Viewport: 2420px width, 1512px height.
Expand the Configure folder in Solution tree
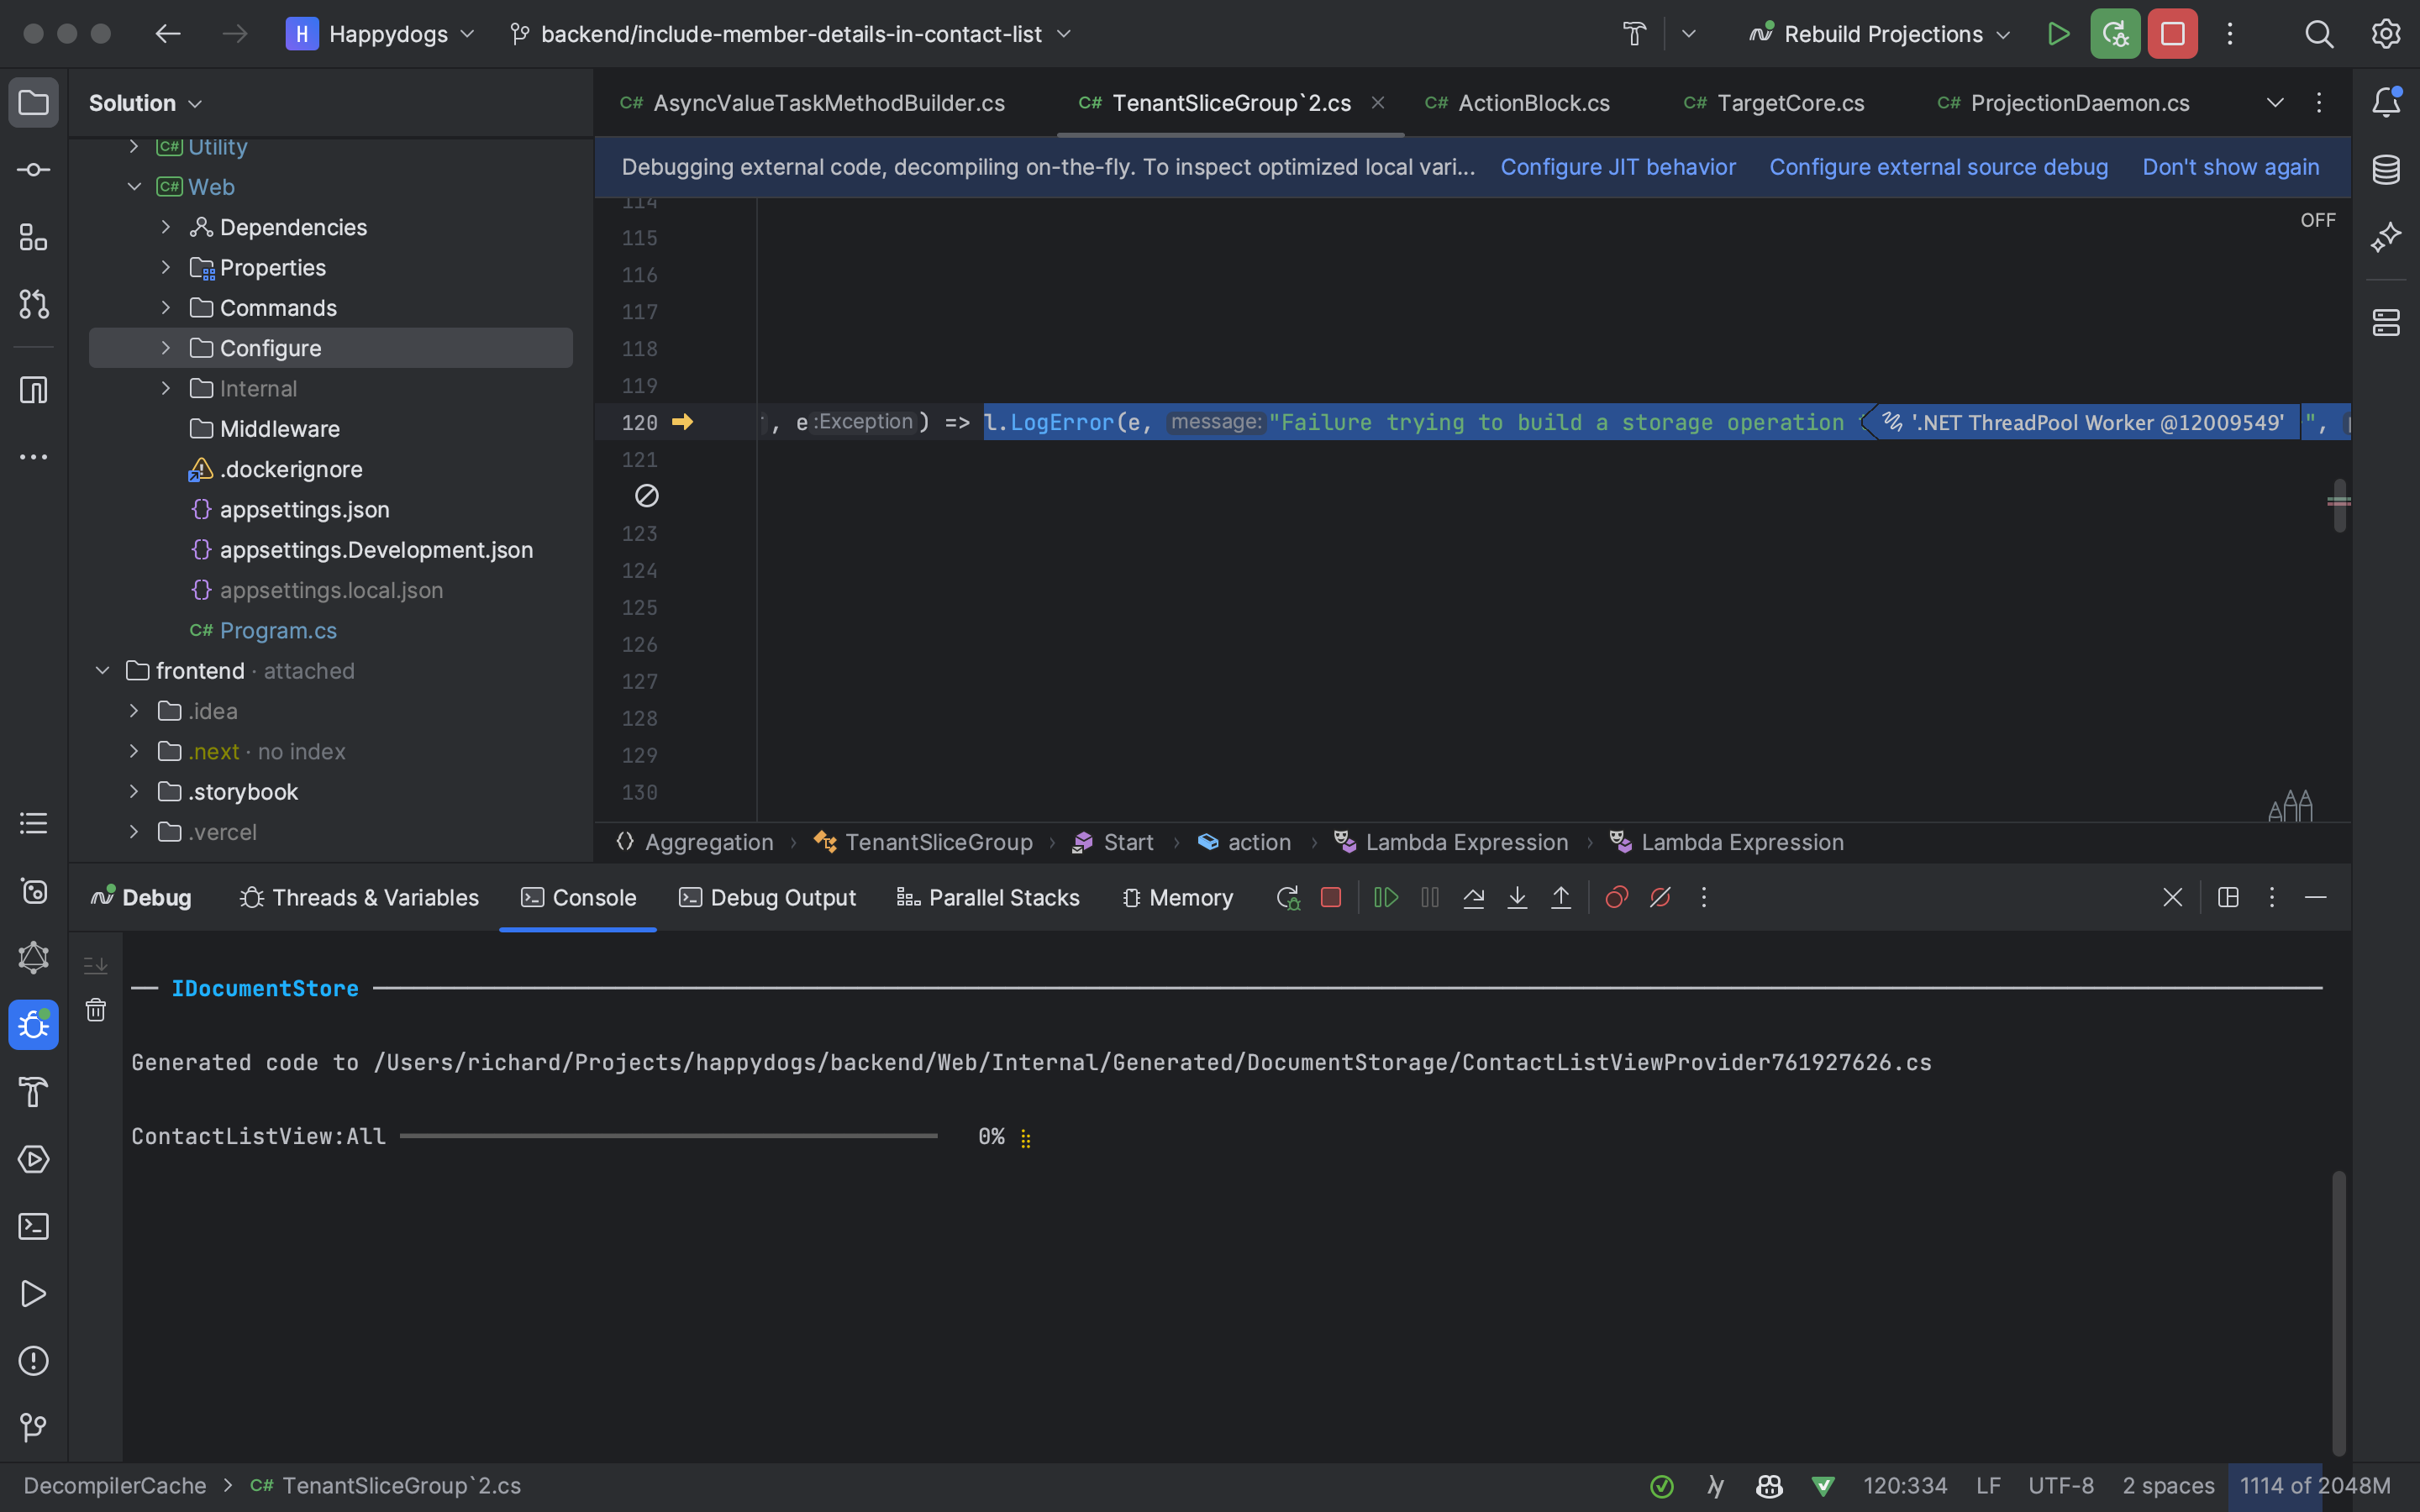point(166,348)
